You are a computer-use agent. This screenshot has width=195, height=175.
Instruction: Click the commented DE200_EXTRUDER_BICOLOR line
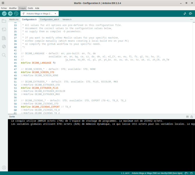[x=43, y=91]
